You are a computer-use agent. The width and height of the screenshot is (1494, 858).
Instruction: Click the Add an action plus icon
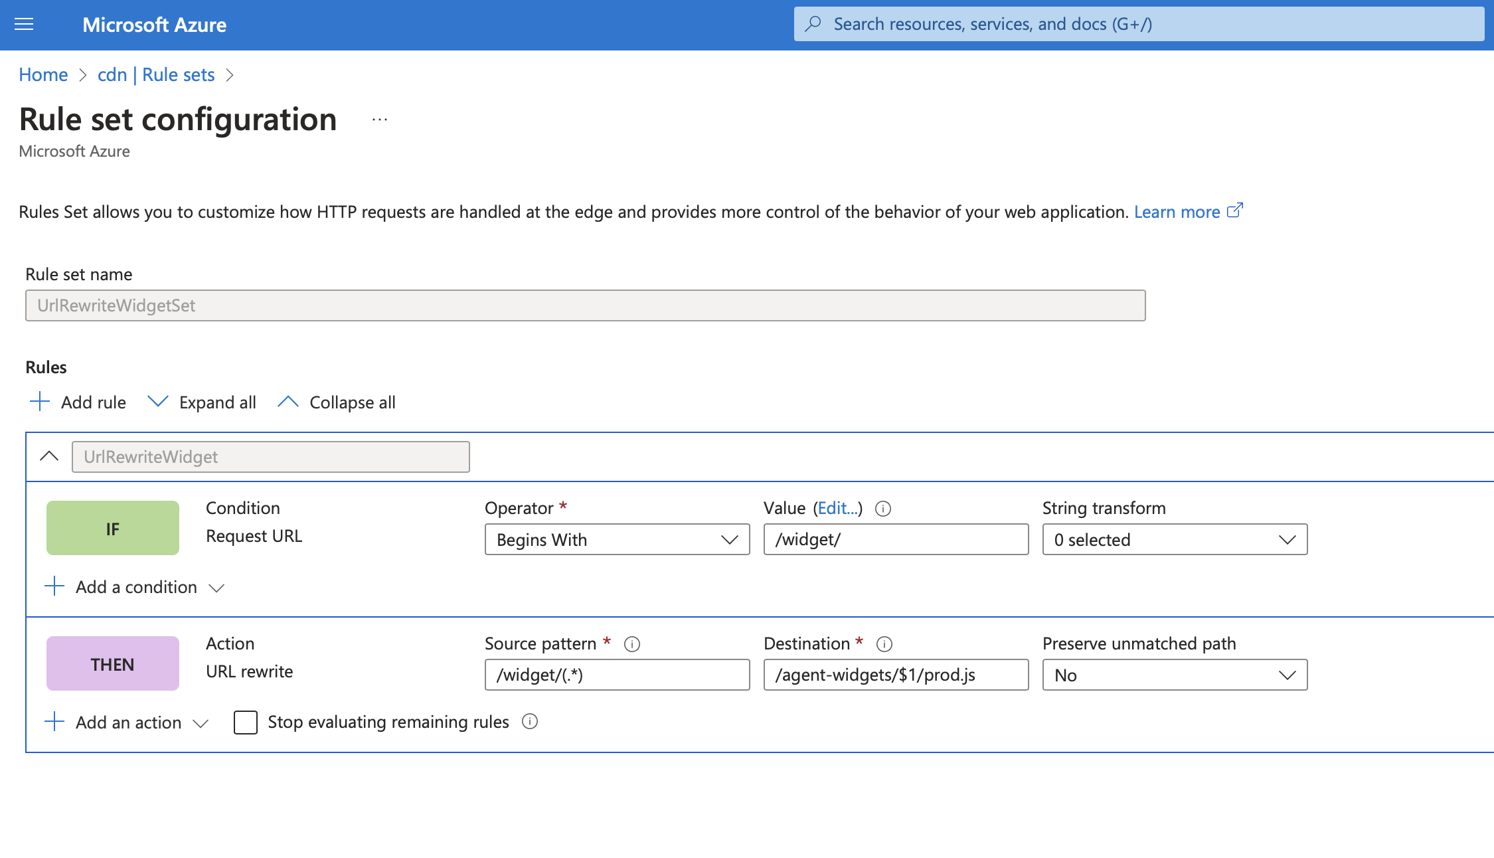pos(54,721)
